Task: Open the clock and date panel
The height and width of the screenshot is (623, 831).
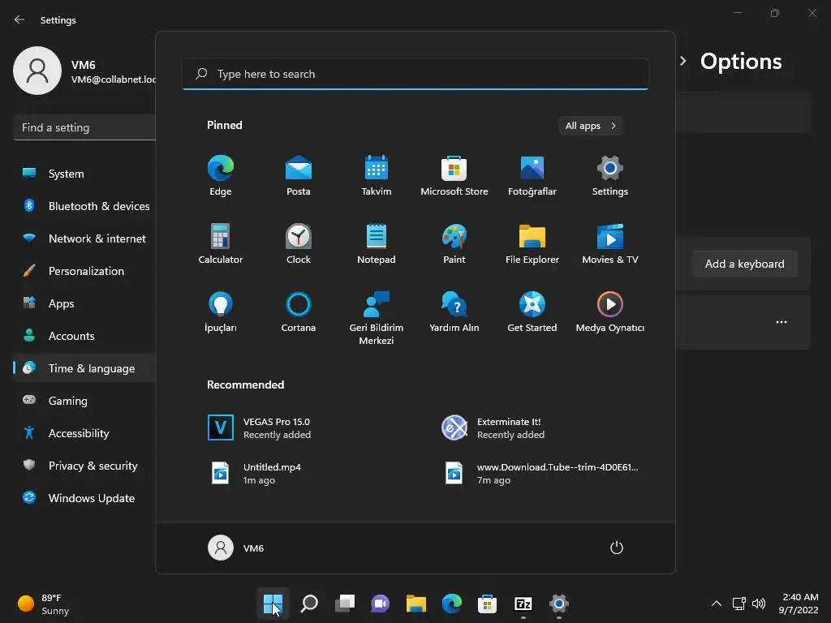Action: (799, 604)
